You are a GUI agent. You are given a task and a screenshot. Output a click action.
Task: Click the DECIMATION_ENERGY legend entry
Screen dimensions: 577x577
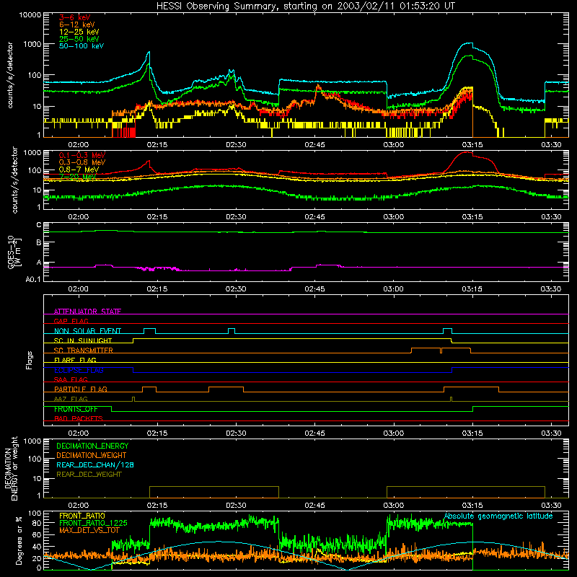pos(92,446)
